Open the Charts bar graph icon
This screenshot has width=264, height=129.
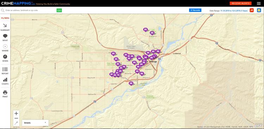pyautogui.click(x=5, y=80)
